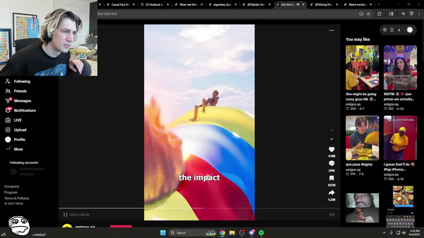This screenshot has height=238, width=424.
Task: Click the phone app icon in top-right pill
Action: click(392, 30)
